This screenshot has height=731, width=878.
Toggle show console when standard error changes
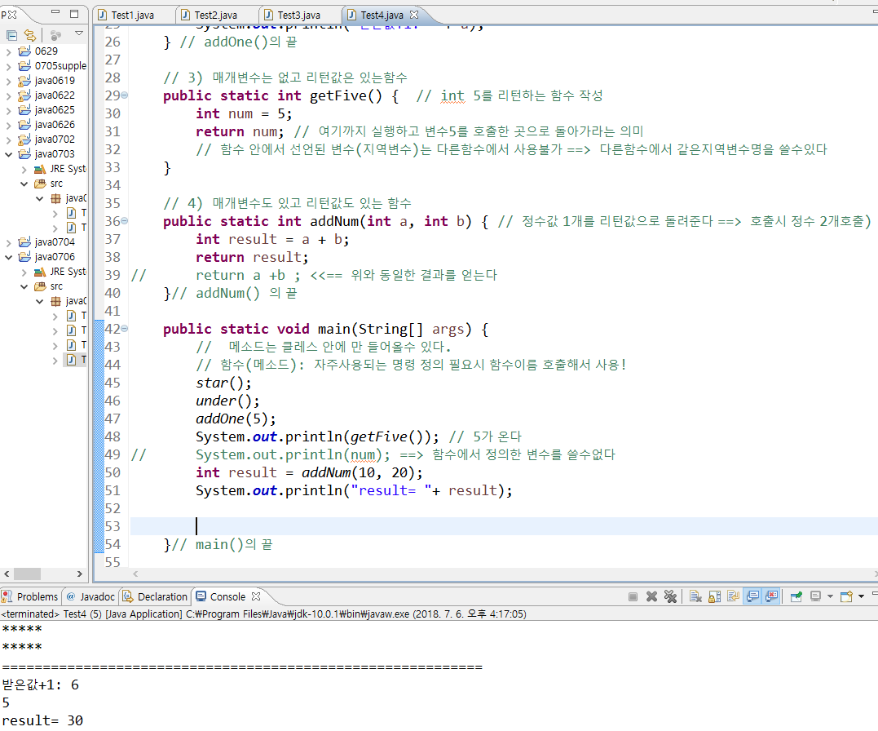pos(771,596)
